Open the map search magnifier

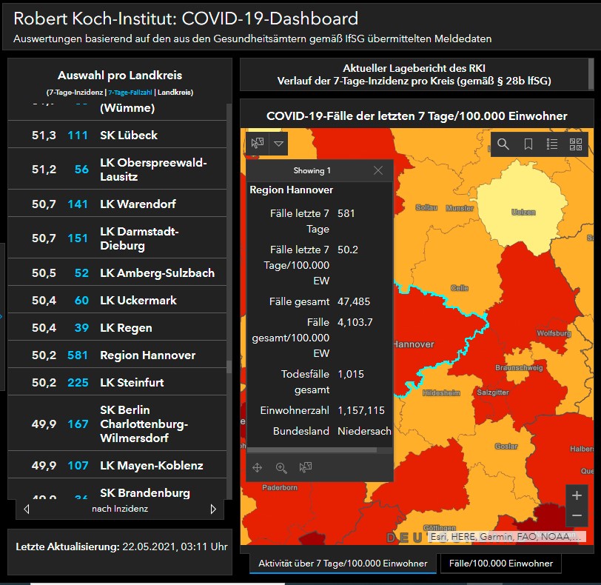(503, 144)
